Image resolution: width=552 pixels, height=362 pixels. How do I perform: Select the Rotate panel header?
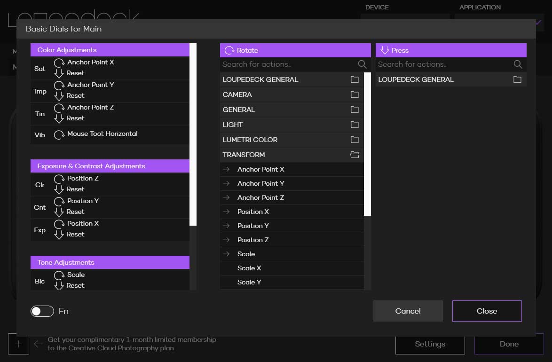[x=295, y=50]
